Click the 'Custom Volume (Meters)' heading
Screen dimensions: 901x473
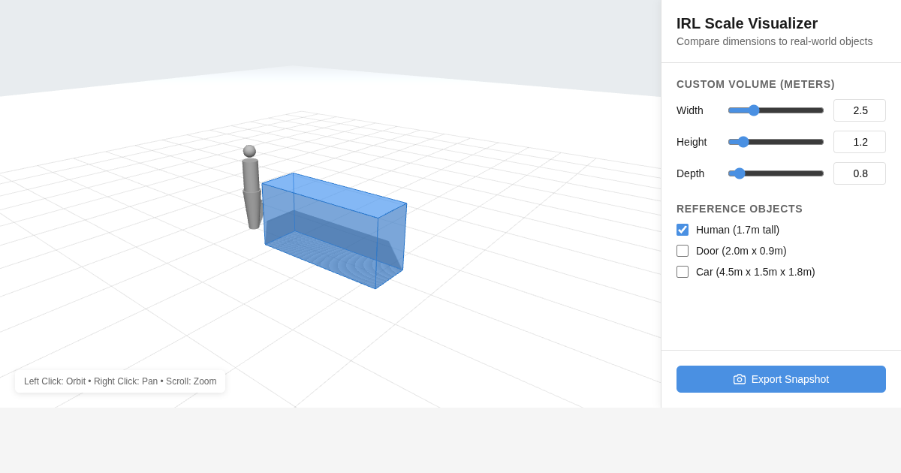pyautogui.click(x=755, y=84)
